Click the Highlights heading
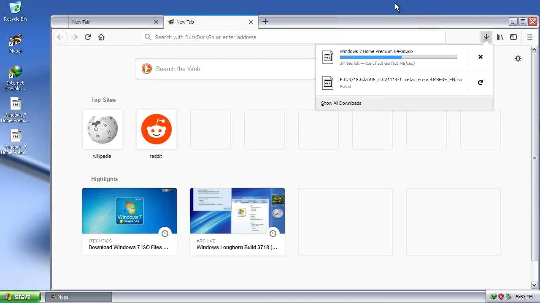Viewport: 540px width, 303px height. 104,179
